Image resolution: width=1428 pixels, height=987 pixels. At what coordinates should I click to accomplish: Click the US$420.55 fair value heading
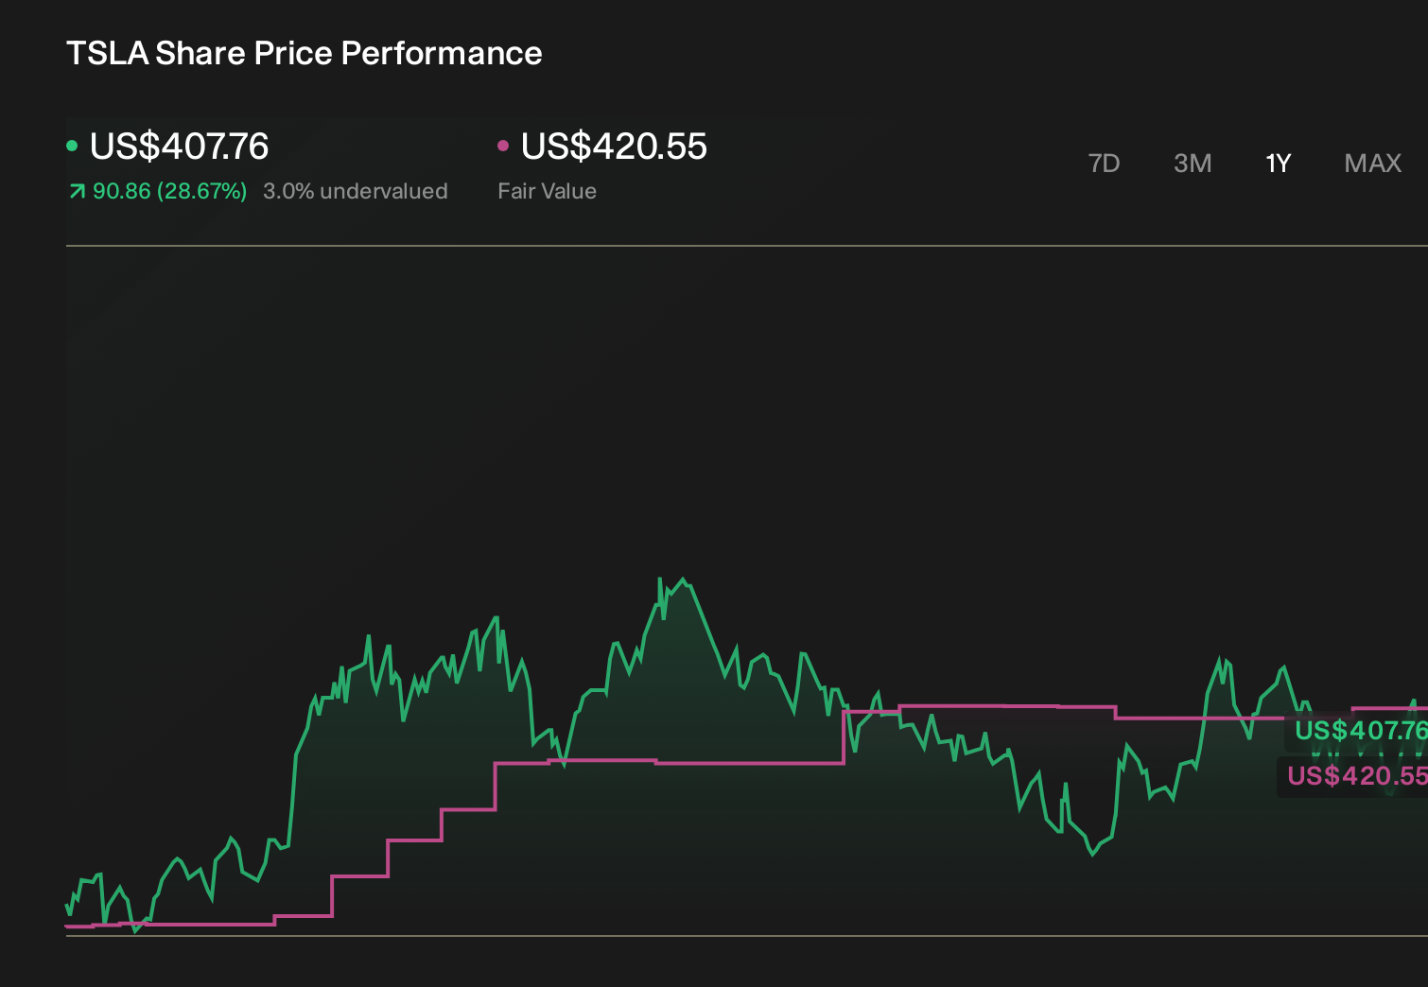coord(614,147)
